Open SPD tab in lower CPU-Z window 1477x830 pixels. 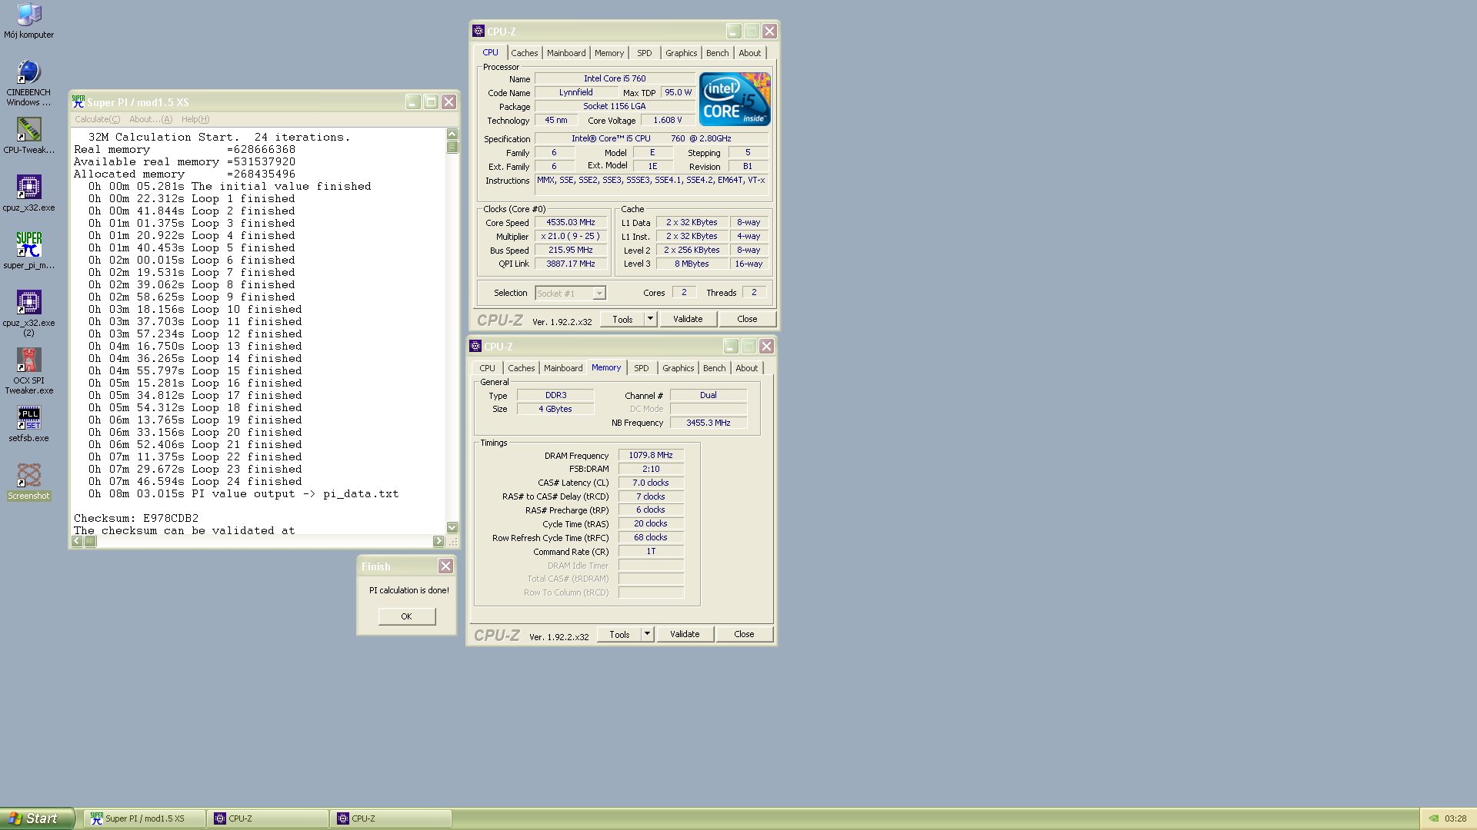[x=642, y=368]
